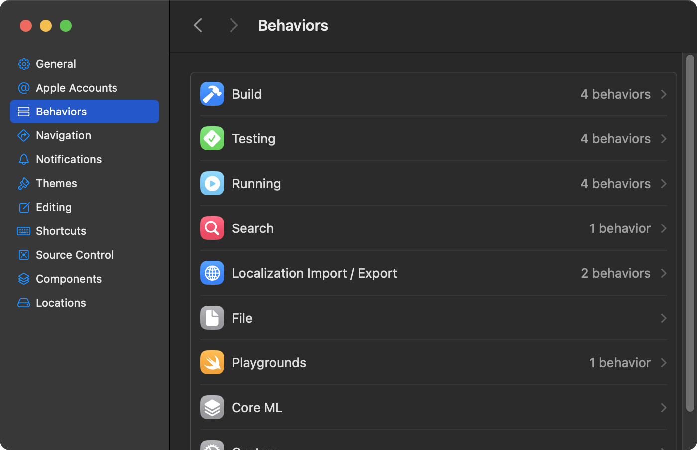The height and width of the screenshot is (450, 697).
Task: Click the forward navigation arrow
Action: (x=233, y=25)
